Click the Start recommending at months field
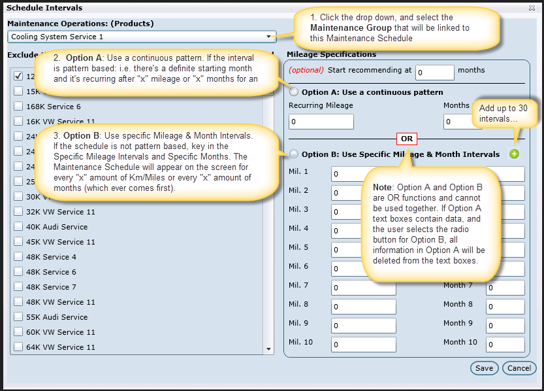The image size is (544, 391). pos(434,72)
